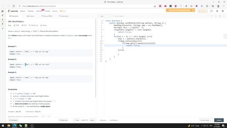The image size is (227, 128).
Task: Click the Share icon under problem title
Action: tap(41, 25)
